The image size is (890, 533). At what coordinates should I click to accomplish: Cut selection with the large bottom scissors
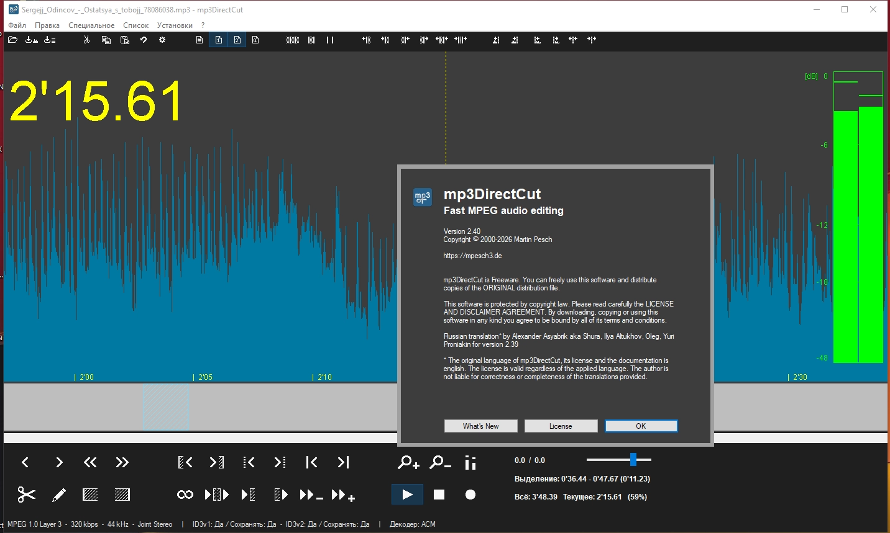coord(26,495)
